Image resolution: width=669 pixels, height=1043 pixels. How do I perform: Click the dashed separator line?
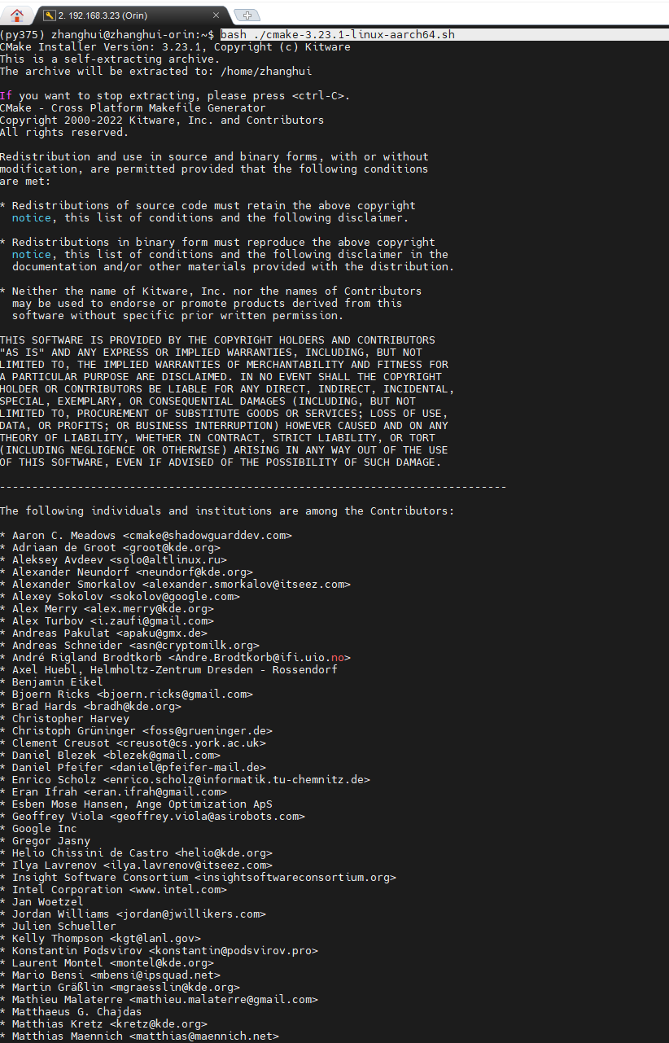[252, 487]
